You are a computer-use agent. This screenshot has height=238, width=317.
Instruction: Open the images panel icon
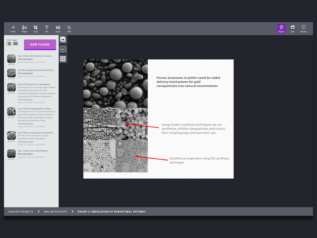[x=63, y=39]
